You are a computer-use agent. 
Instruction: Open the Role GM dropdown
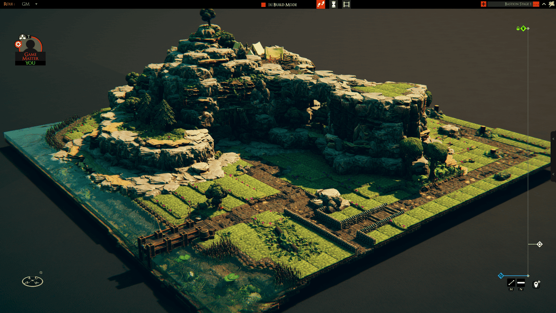coord(30,4)
